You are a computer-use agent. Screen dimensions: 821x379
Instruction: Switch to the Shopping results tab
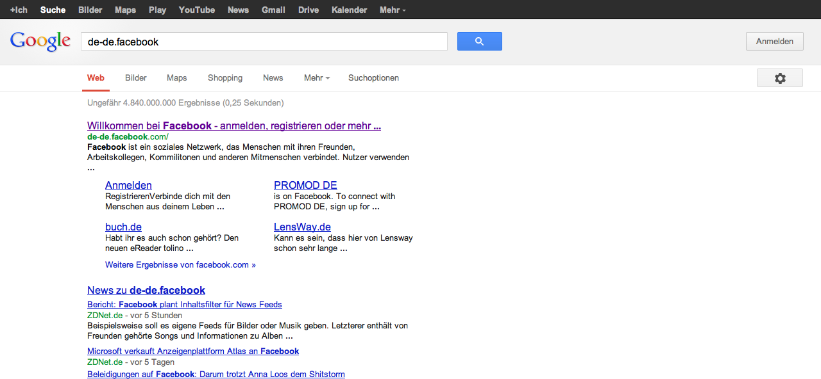click(224, 78)
